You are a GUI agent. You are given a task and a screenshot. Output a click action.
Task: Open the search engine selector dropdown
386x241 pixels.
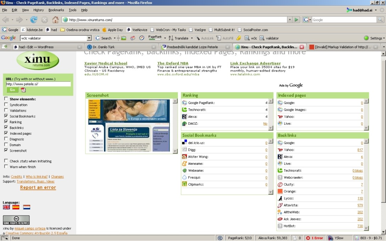coord(307,20)
